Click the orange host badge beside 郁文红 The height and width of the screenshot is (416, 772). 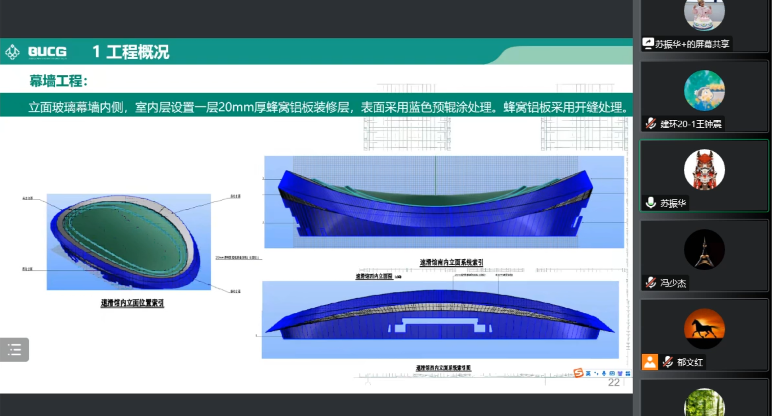coord(650,362)
